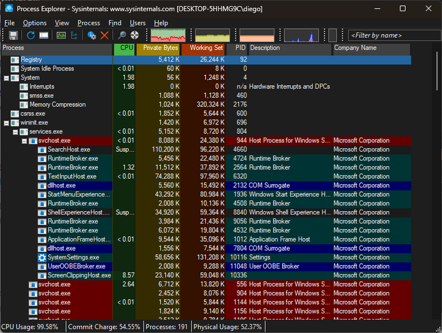
Task: Click the Interrupts process icon
Action: tap(24, 87)
